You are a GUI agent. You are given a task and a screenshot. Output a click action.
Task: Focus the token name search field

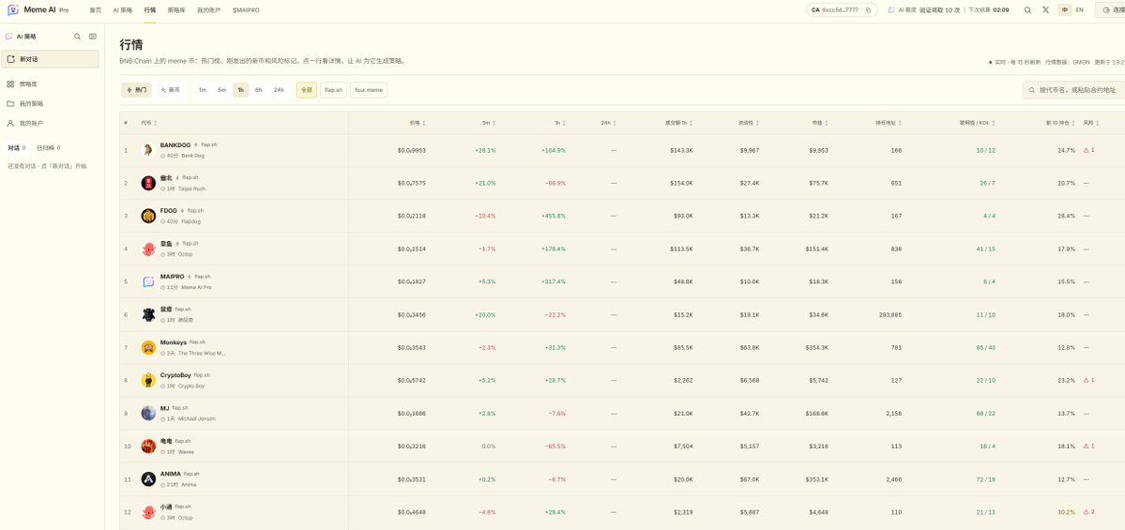[x=1074, y=90]
